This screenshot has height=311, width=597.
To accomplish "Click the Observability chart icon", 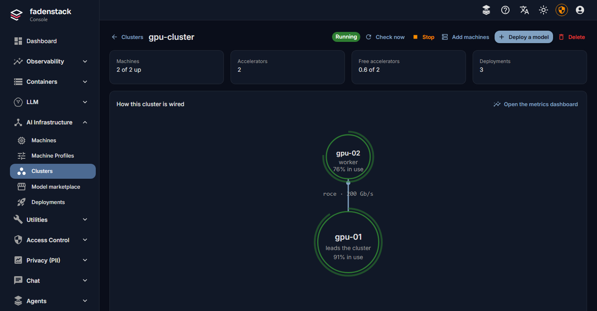I will tap(18, 61).
